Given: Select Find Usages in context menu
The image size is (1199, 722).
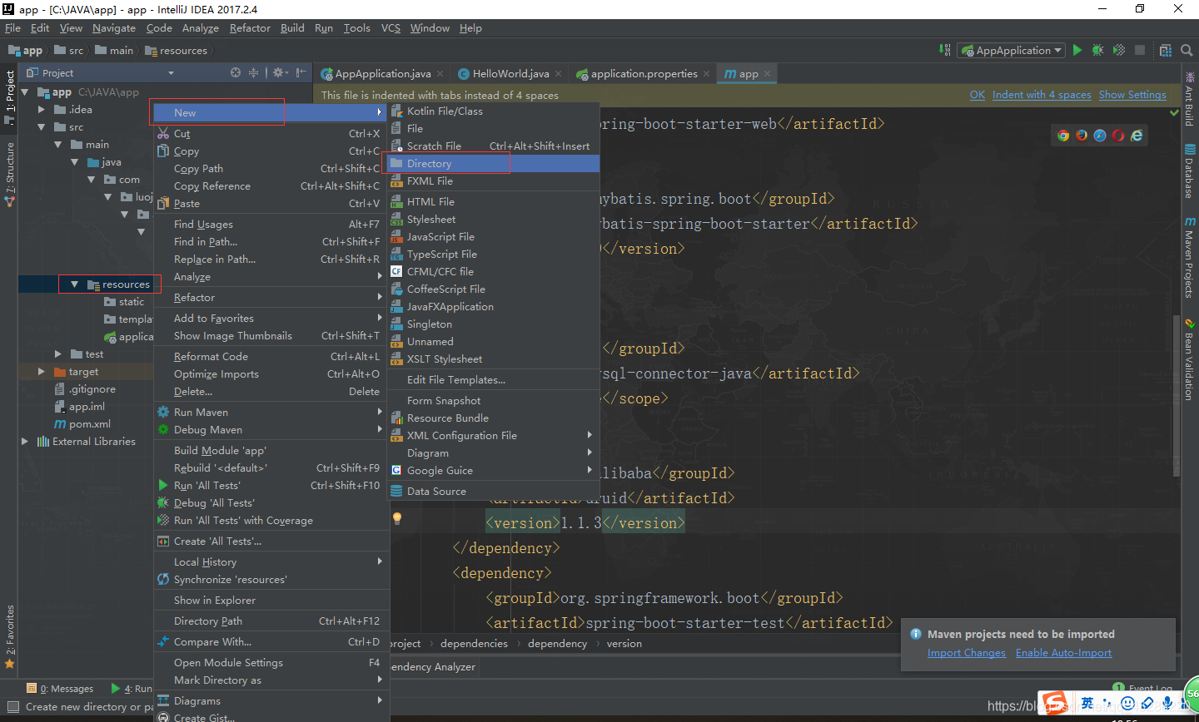Looking at the screenshot, I should click(x=271, y=225).
